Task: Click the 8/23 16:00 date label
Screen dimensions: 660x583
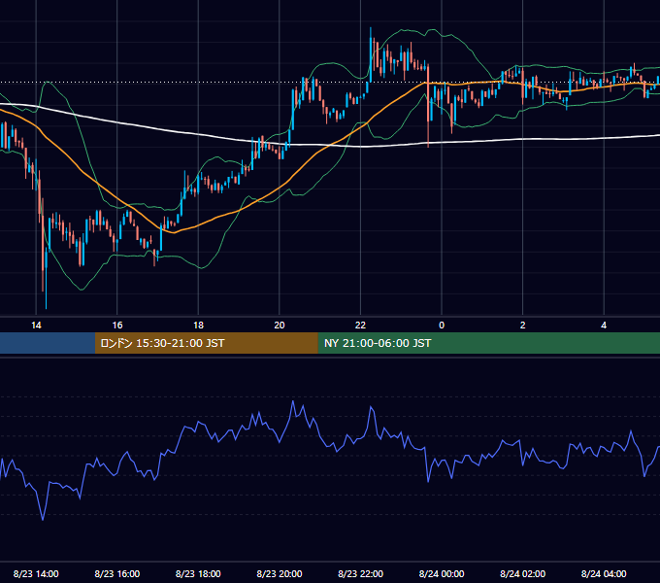Action: click(117, 573)
